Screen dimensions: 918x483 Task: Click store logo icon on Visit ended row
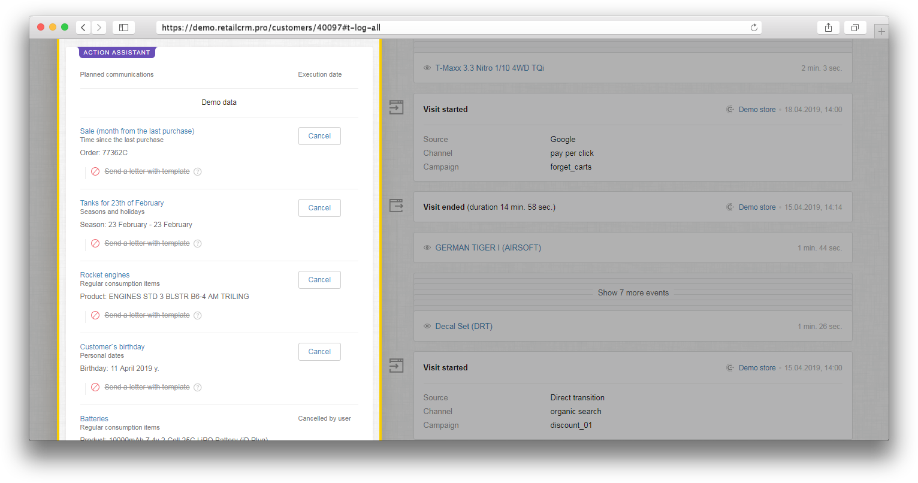[x=730, y=207]
